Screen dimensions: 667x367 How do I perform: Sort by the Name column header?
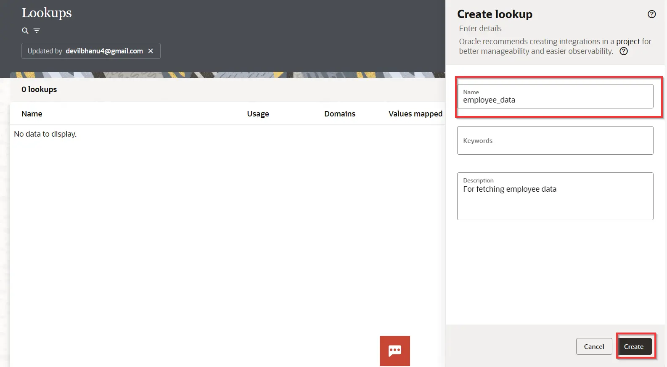pos(32,114)
